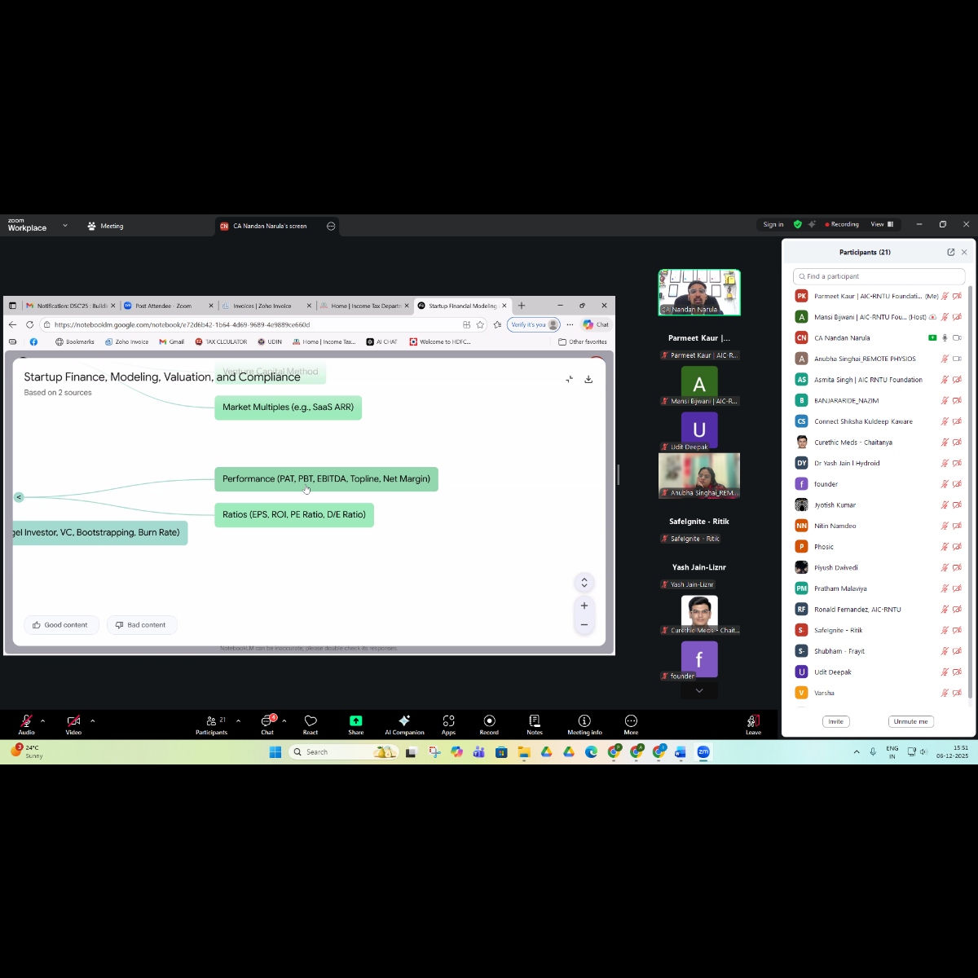Select CA Nandan Narula's screen tab
This screenshot has width=978, height=978.
point(268,226)
